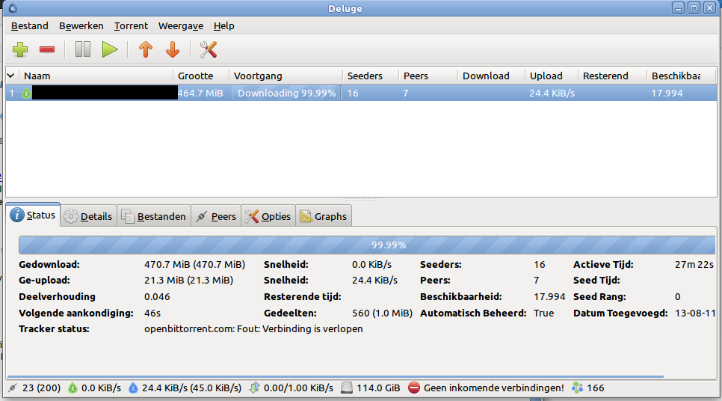Resume torrent using the green play icon
The height and width of the screenshot is (401, 722).
(110, 49)
